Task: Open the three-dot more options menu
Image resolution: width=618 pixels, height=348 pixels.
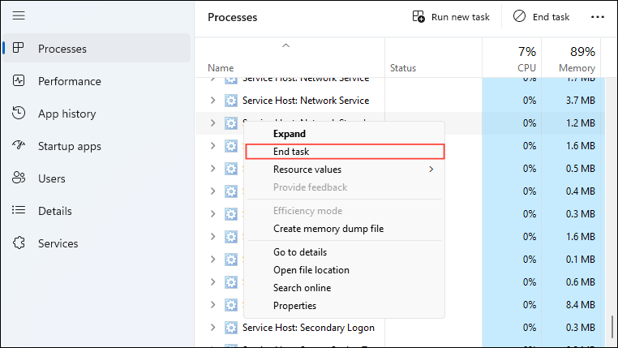Action: 598,17
